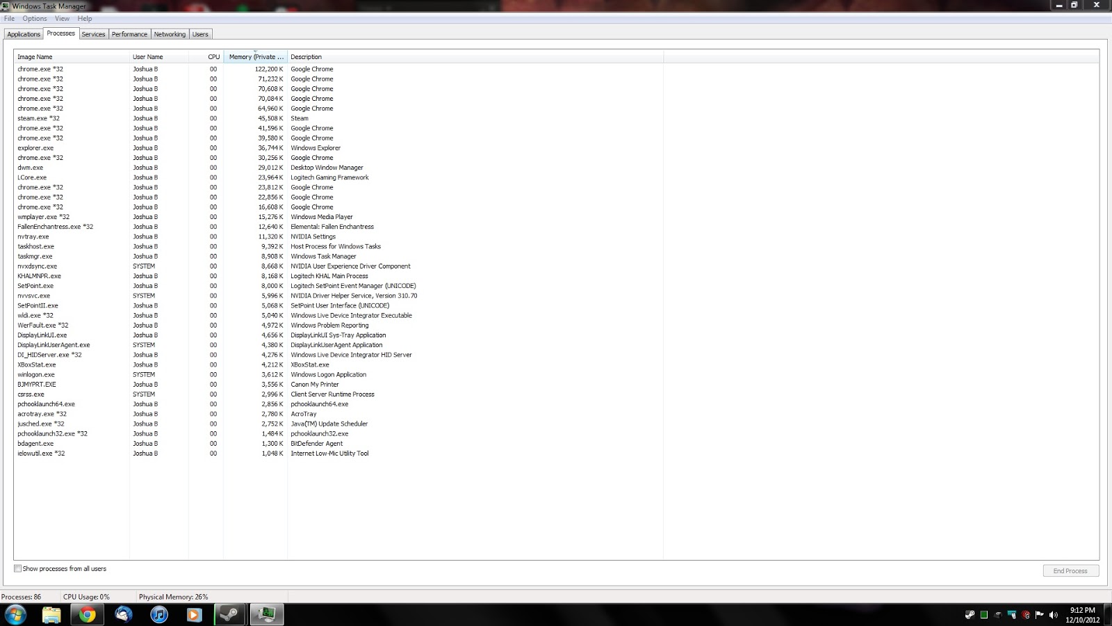The width and height of the screenshot is (1112, 626).
Task: Open the Steam tray icon
Action: click(970, 615)
